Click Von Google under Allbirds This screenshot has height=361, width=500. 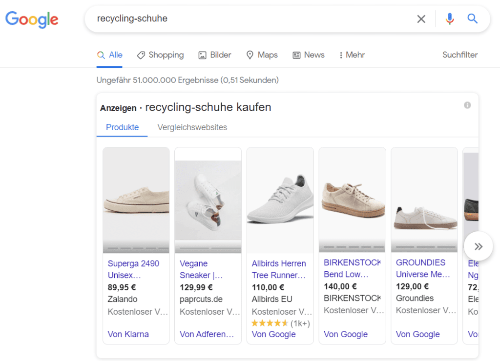coord(273,334)
